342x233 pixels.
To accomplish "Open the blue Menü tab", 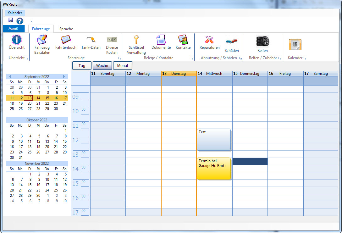I will coord(14,29).
